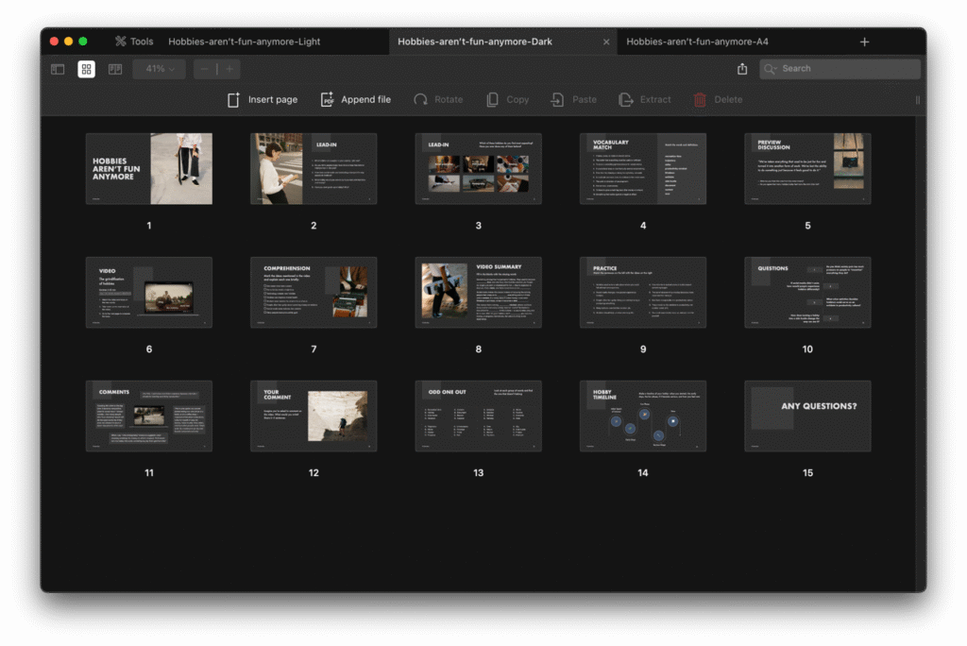967x646 pixels.
Task: Click into the Search field
Action: pos(845,69)
